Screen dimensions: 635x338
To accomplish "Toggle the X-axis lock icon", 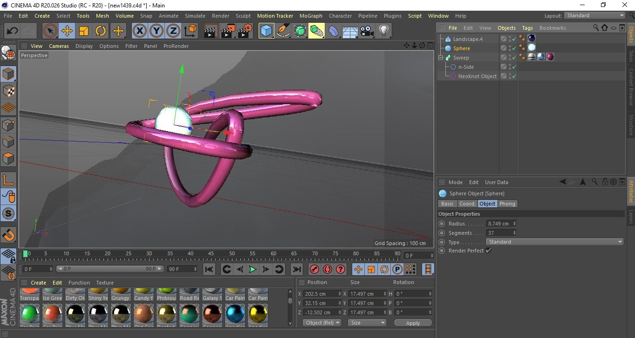I will point(139,31).
